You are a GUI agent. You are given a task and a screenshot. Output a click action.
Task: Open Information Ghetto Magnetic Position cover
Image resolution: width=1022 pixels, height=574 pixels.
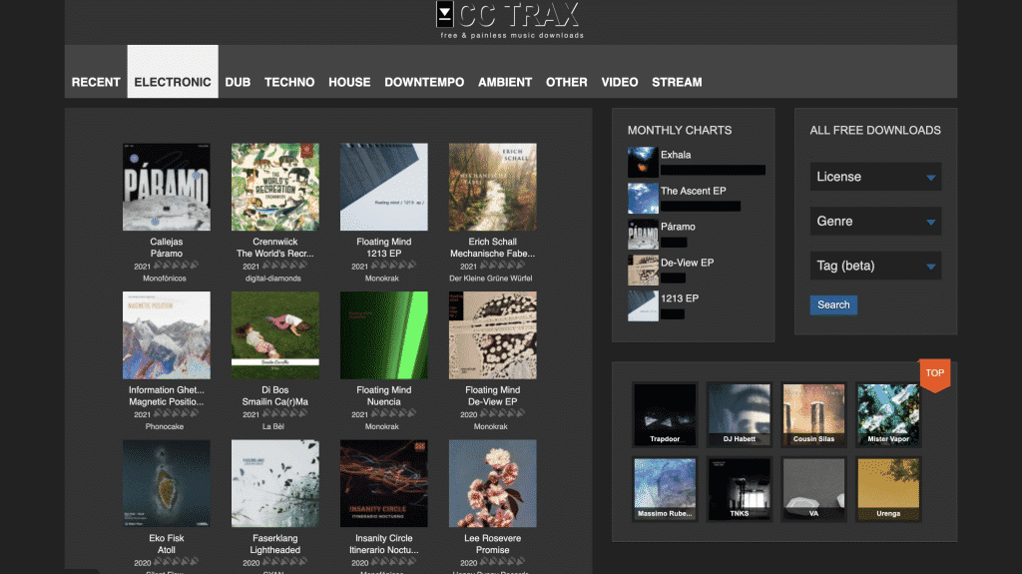tap(167, 335)
